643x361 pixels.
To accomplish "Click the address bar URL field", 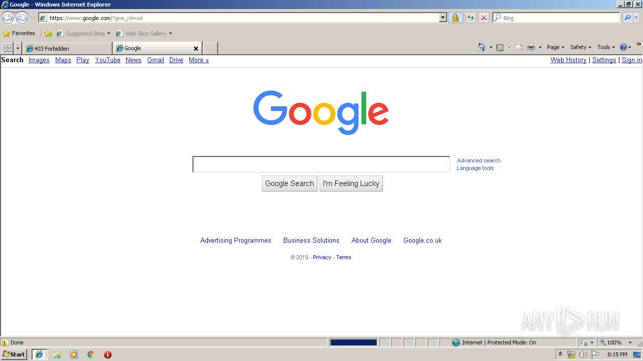I will (243, 18).
